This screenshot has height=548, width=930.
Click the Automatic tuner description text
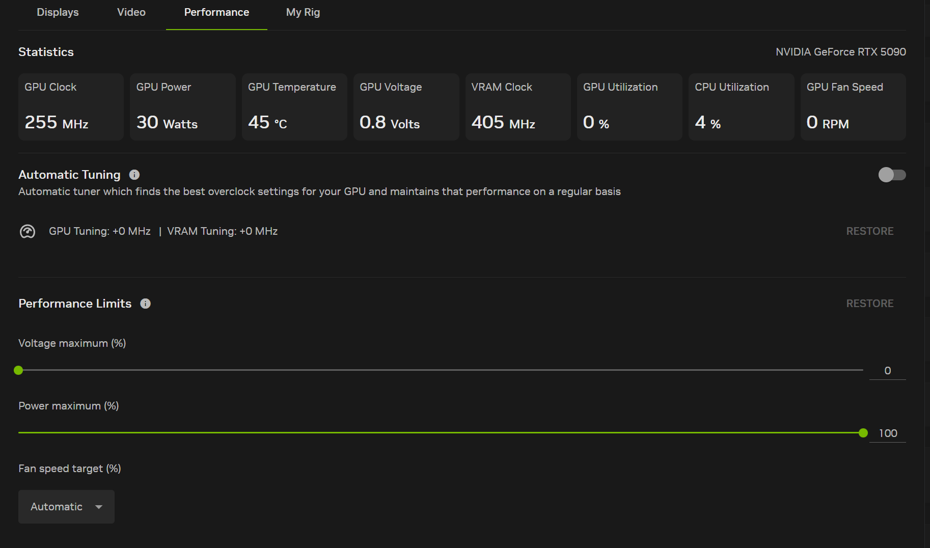(319, 191)
